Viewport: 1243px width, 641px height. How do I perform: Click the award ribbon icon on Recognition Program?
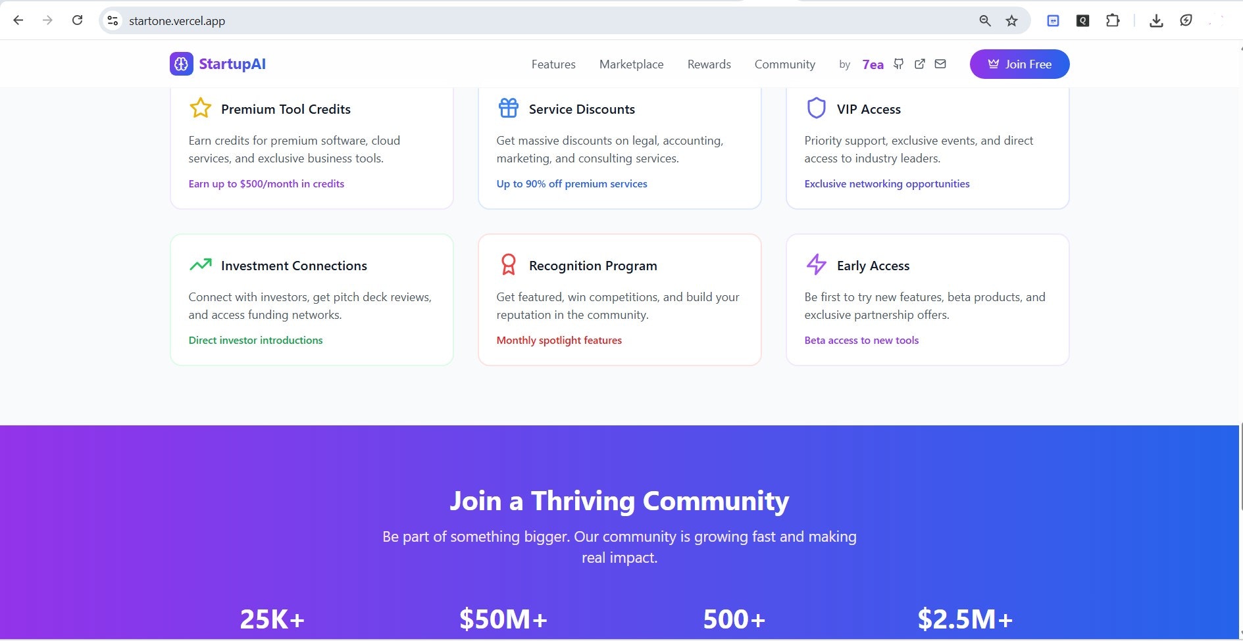(x=507, y=264)
